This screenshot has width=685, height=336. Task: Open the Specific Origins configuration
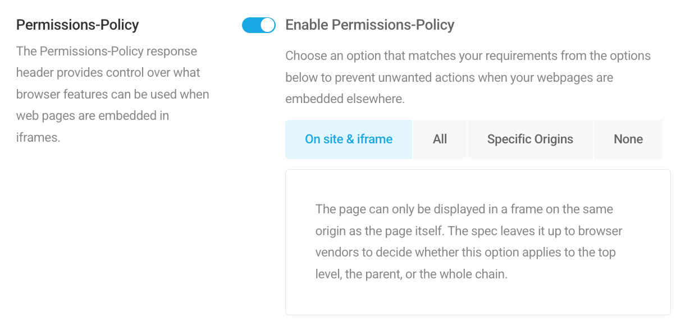(529, 139)
